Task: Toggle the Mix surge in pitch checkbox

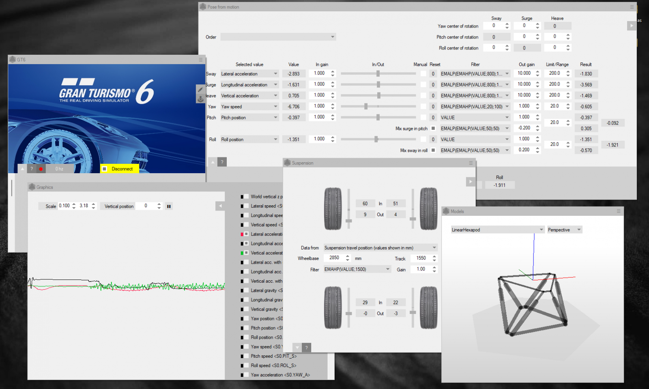Action: [433, 129]
